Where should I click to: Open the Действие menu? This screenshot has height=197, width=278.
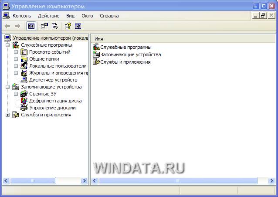pyautogui.click(x=49, y=16)
